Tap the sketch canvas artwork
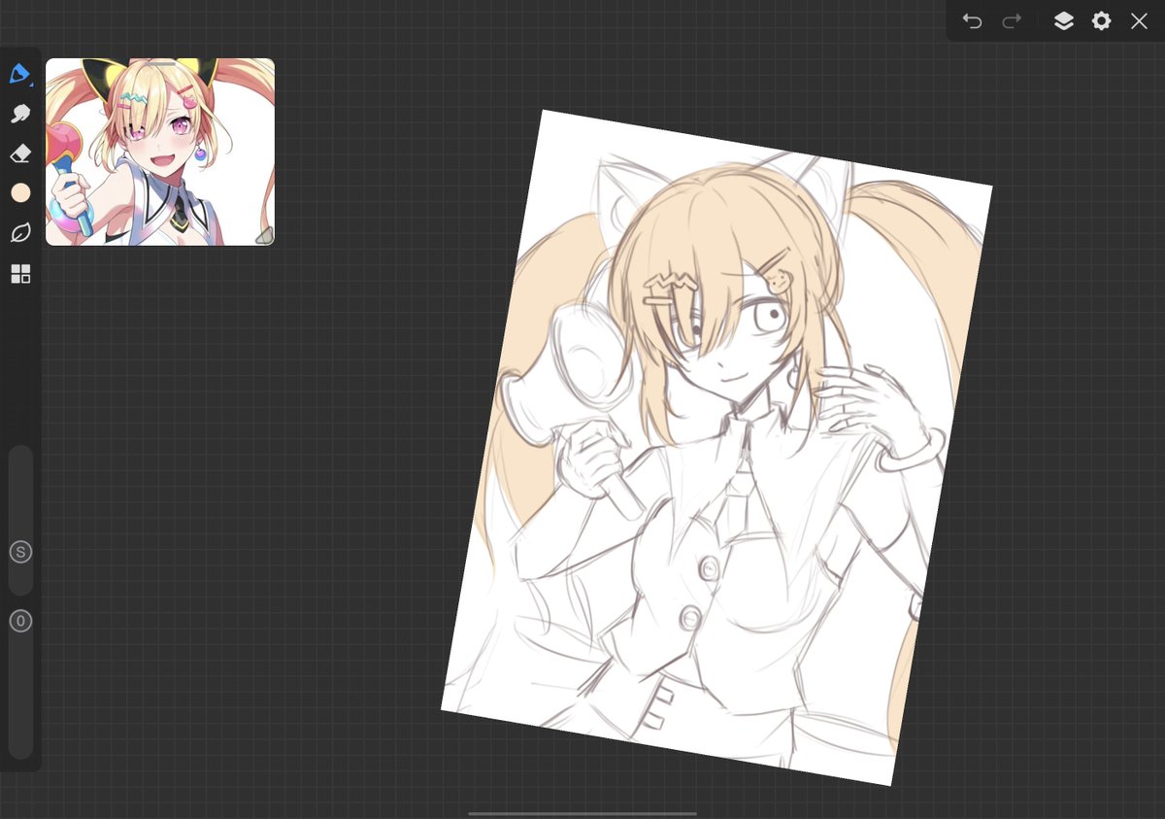The width and height of the screenshot is (1165, 819). 716,447
